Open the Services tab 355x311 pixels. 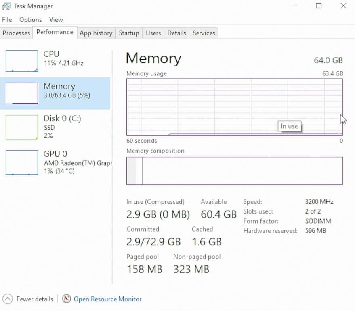pos(204,33)
